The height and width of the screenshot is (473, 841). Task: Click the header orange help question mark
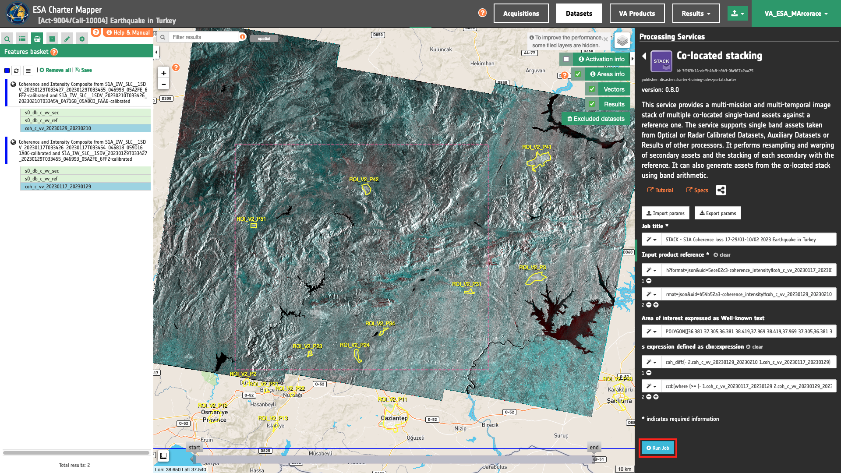click(482, 13)
